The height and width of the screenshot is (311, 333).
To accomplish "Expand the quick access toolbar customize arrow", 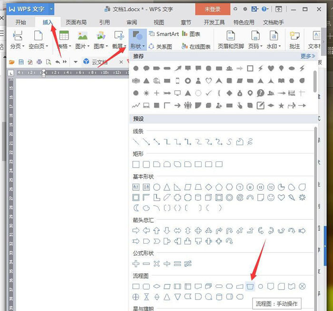I will click(75, 62).
